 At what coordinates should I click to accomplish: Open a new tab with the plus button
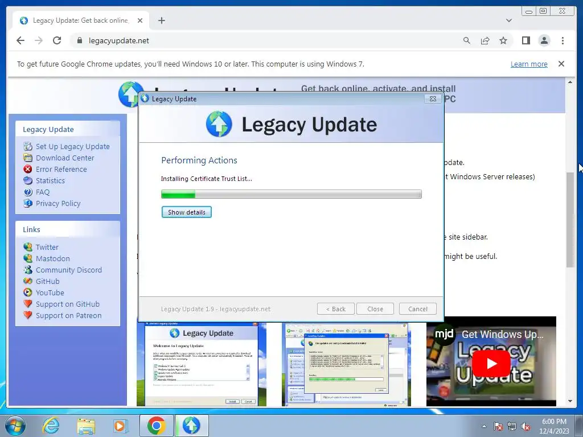point(161,20)
